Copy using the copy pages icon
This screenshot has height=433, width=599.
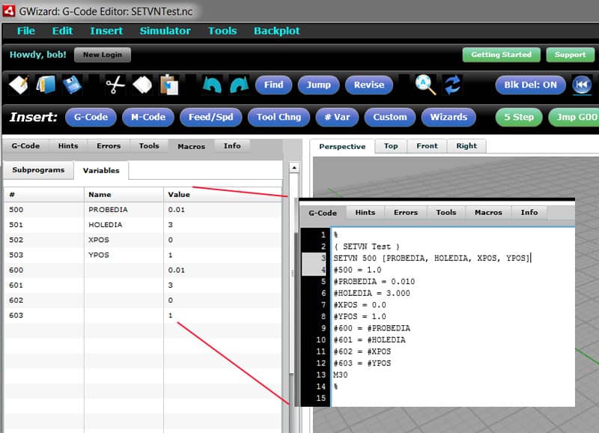(144, 85)
